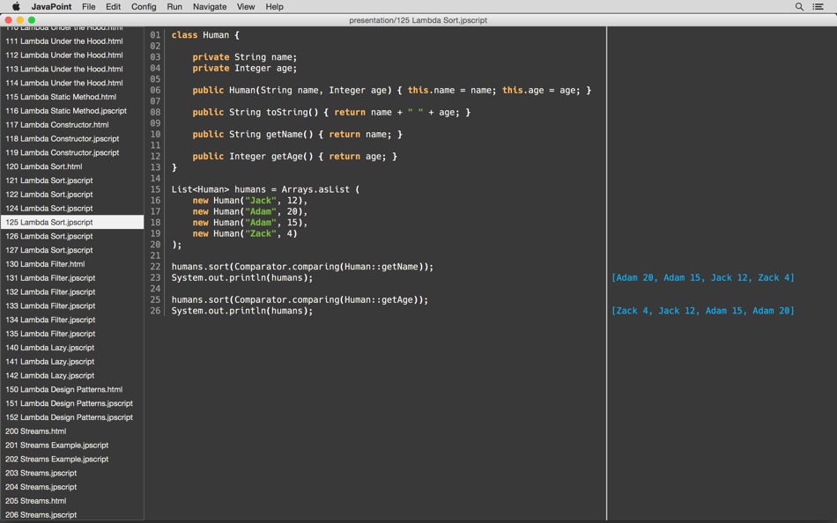
Task: Select 126 Lambda Sort.jpscript in file list
Action: (x=49, y=236)
